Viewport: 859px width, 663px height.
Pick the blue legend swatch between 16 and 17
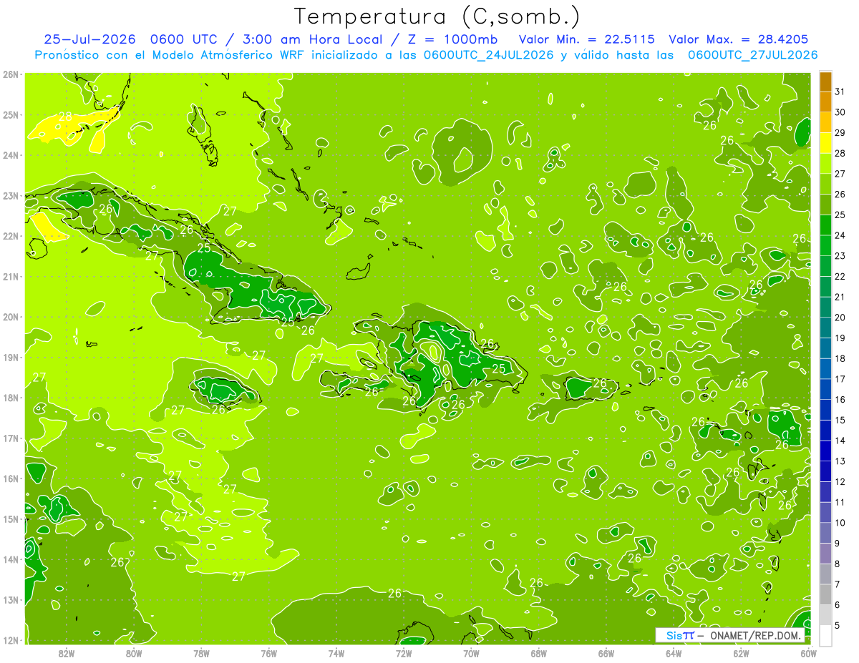[x=826, y=389]
